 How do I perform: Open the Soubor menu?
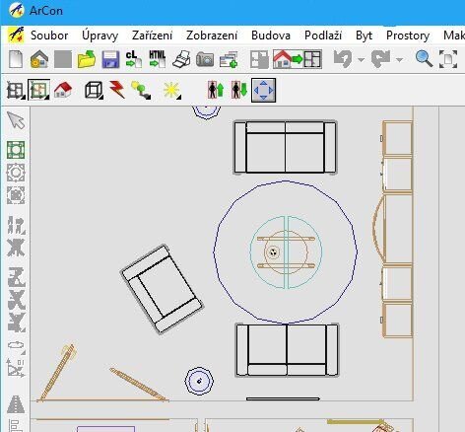click(49, 36)
